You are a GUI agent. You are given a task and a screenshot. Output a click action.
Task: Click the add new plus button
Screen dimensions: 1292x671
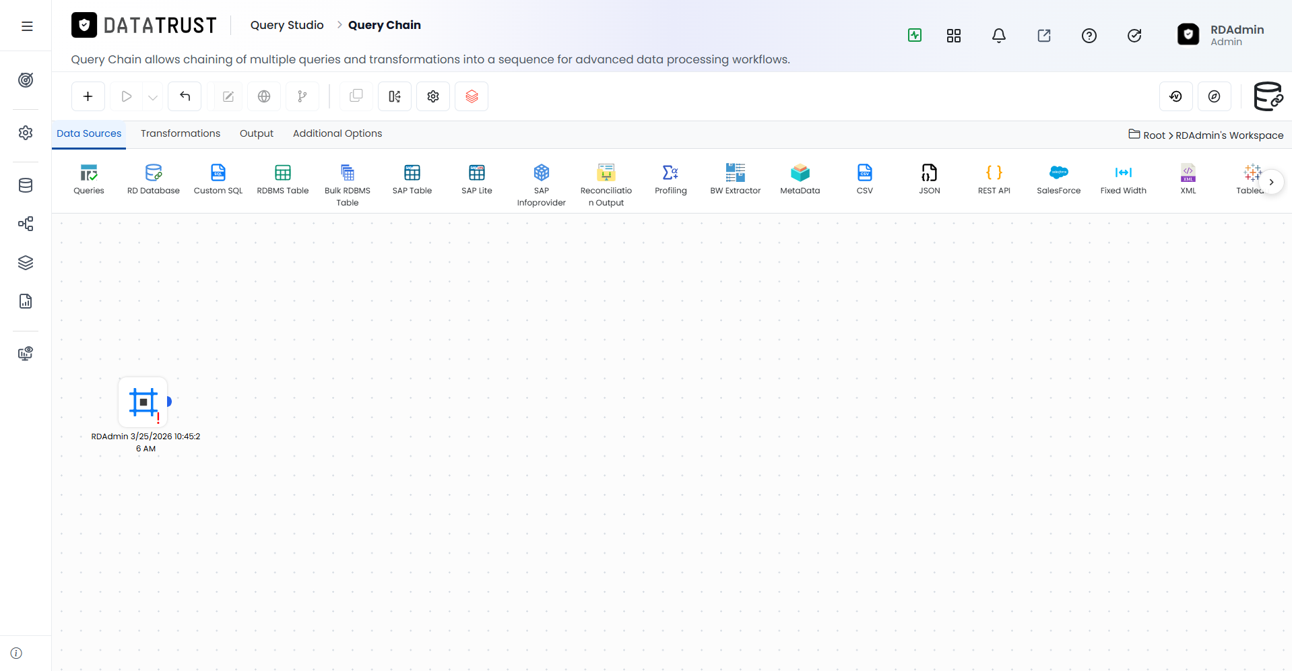[x=88, y=96]
